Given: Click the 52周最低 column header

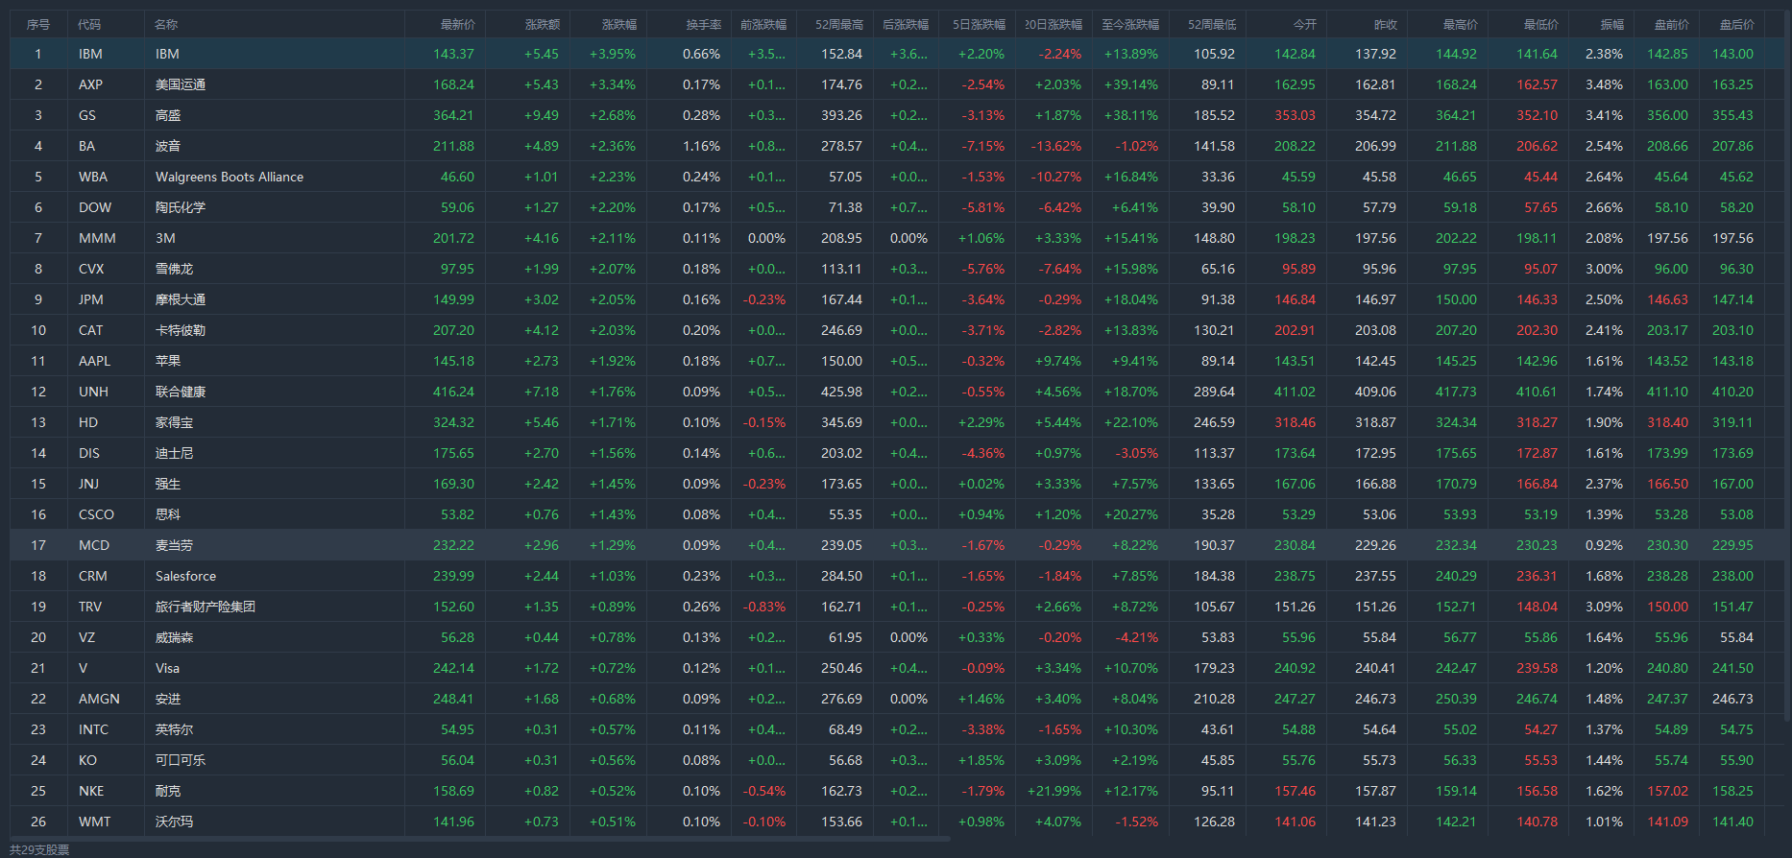Looking at the screenshot, I should 1212,24.
